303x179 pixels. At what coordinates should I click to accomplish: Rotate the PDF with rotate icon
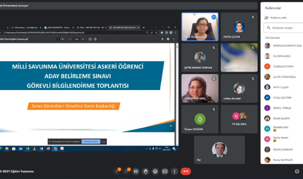click(95, 39)
